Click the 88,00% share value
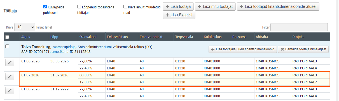Screen dimensions: 339x101 (86, 75)
